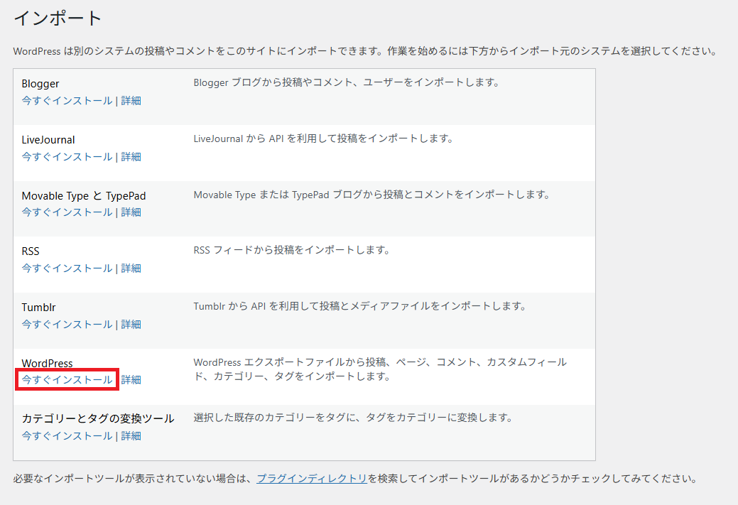Select the LiveJournal importer name

coord(48,140)
